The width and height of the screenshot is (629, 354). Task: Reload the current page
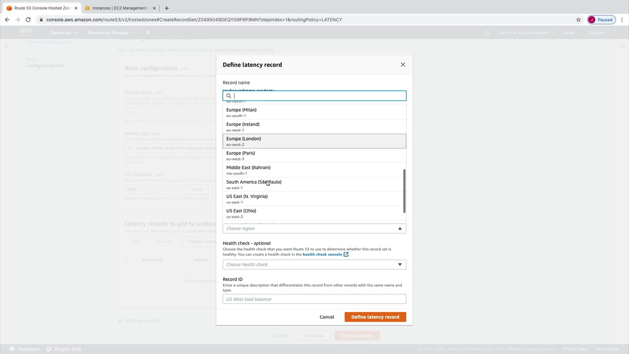coord(28,20)
